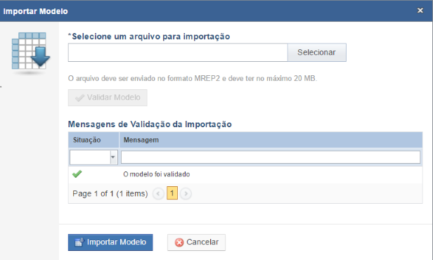Click the Importar Modelo button

pos(110,242)
